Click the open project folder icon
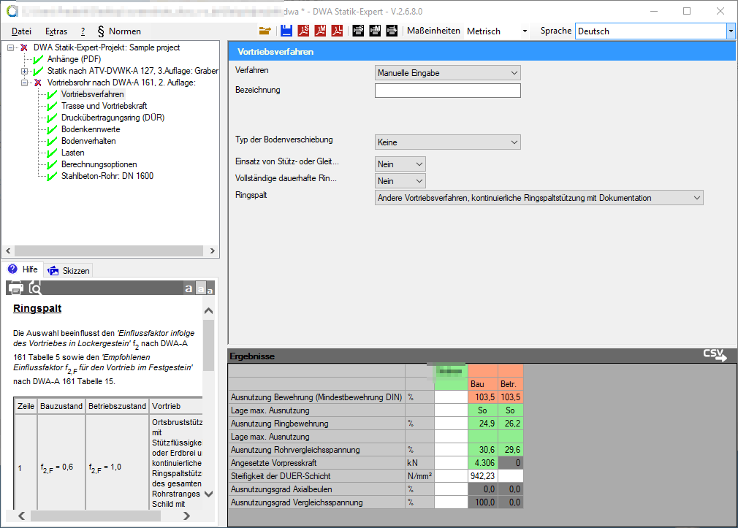This screenshot has width=738, height=528. (x=265, y=31)
